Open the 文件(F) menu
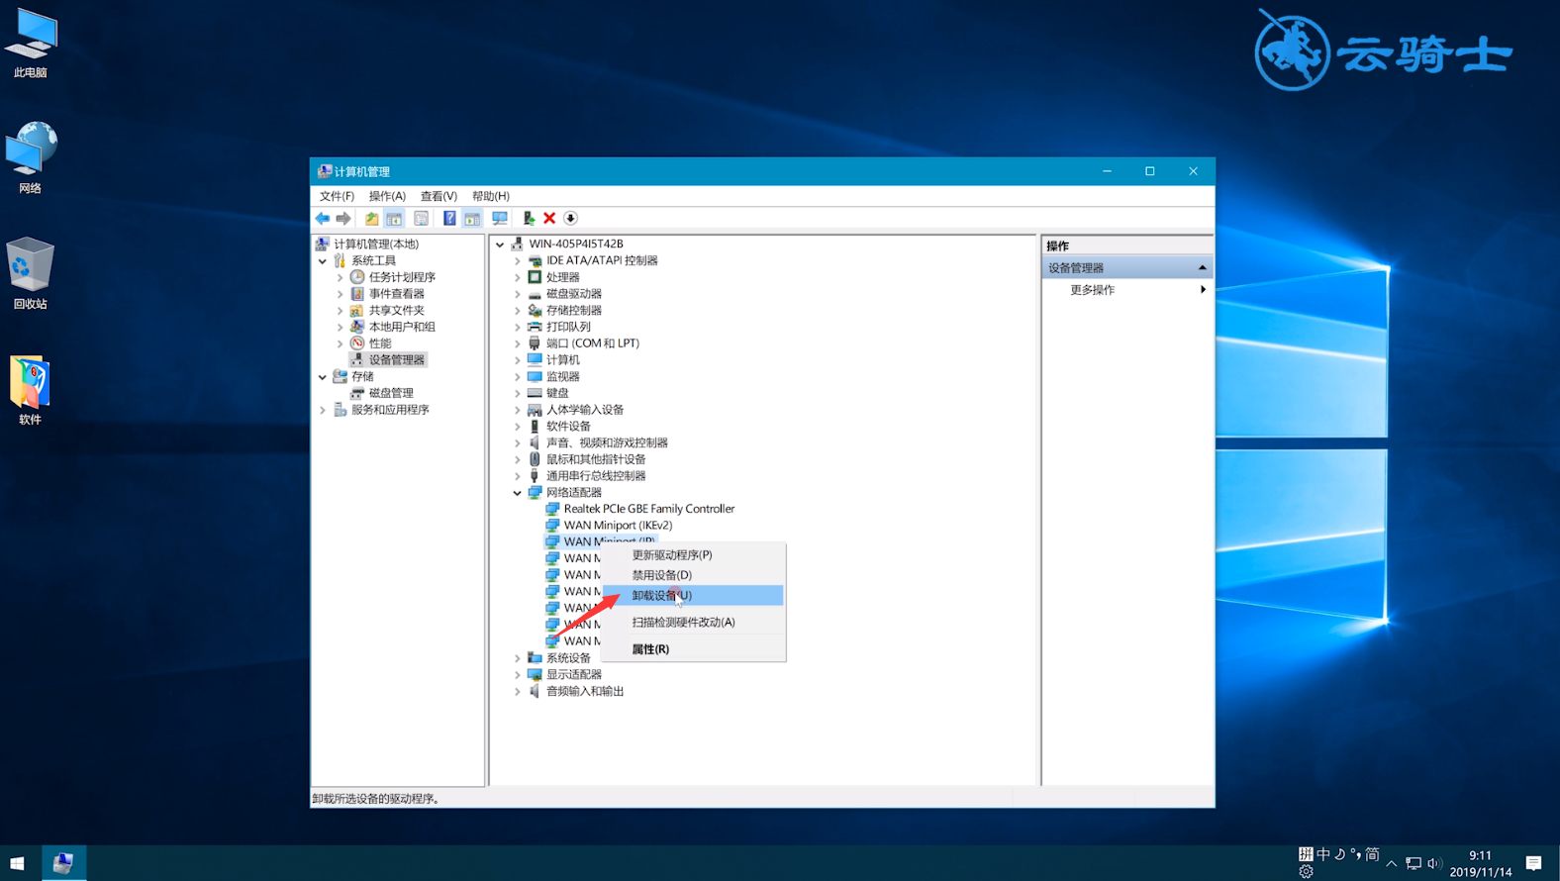Screen dimensions: 1560x881 337,196
